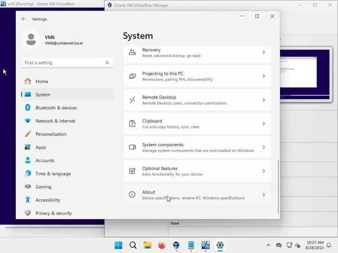
Task: Click the Remote Desktop icon
Action: tap(132, 100)
